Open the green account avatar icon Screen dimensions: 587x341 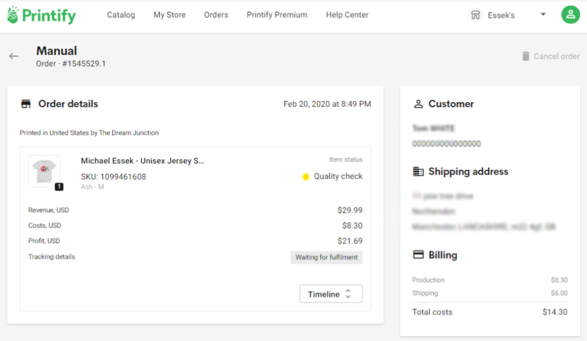coord(570,14)
